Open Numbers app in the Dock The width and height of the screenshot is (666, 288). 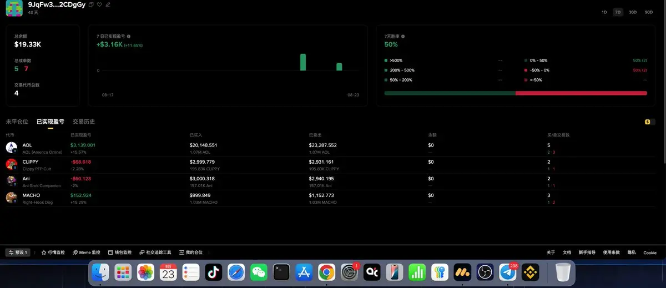coord(417,272)
